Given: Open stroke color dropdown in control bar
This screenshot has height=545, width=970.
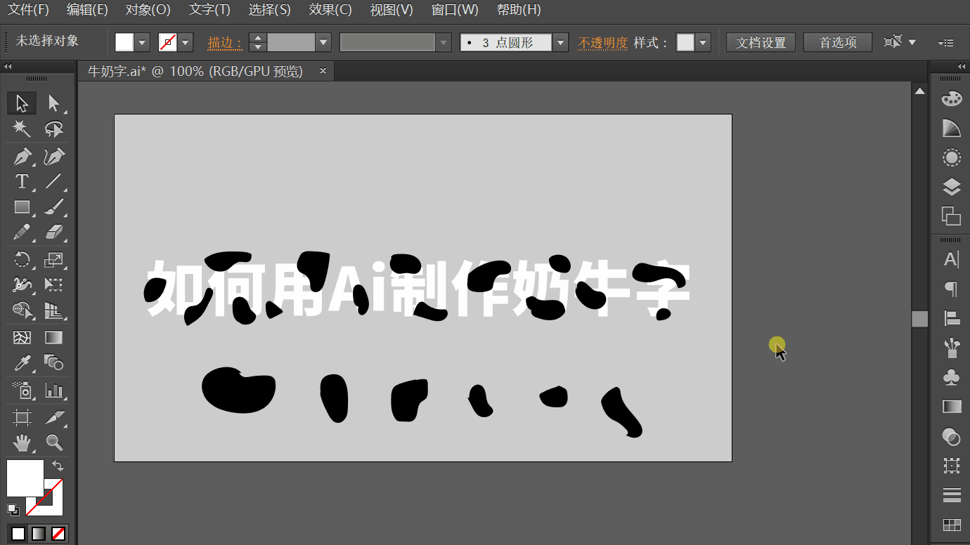Looking at the screenshot, I should 186,43.
